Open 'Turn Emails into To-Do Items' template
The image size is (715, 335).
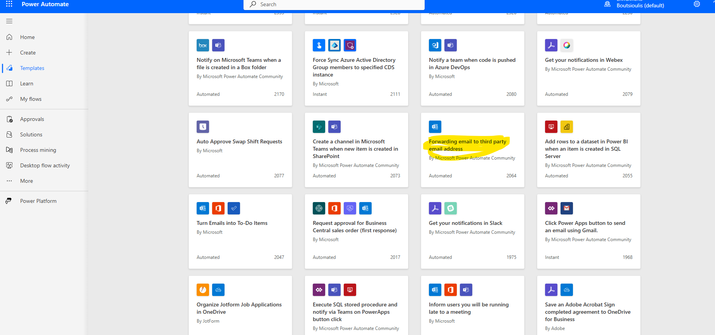pyautogui.click(x=232, y=223)
